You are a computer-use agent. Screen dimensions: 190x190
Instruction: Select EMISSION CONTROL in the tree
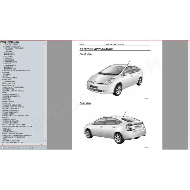tap(11, 94)
